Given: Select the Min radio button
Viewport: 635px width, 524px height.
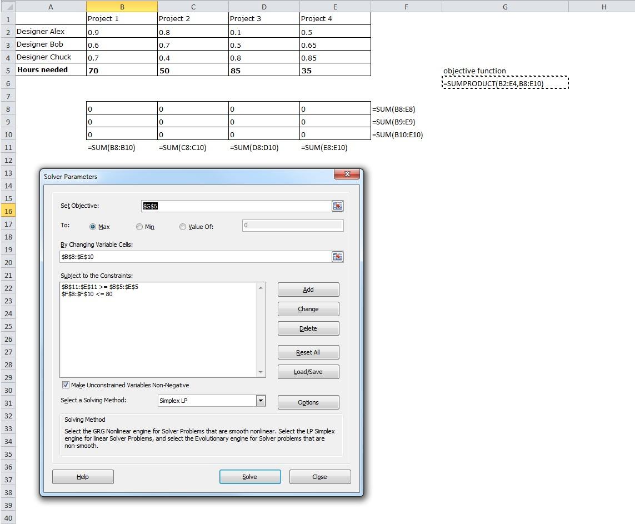Looking at the screenshot, I should click(139, 227).
